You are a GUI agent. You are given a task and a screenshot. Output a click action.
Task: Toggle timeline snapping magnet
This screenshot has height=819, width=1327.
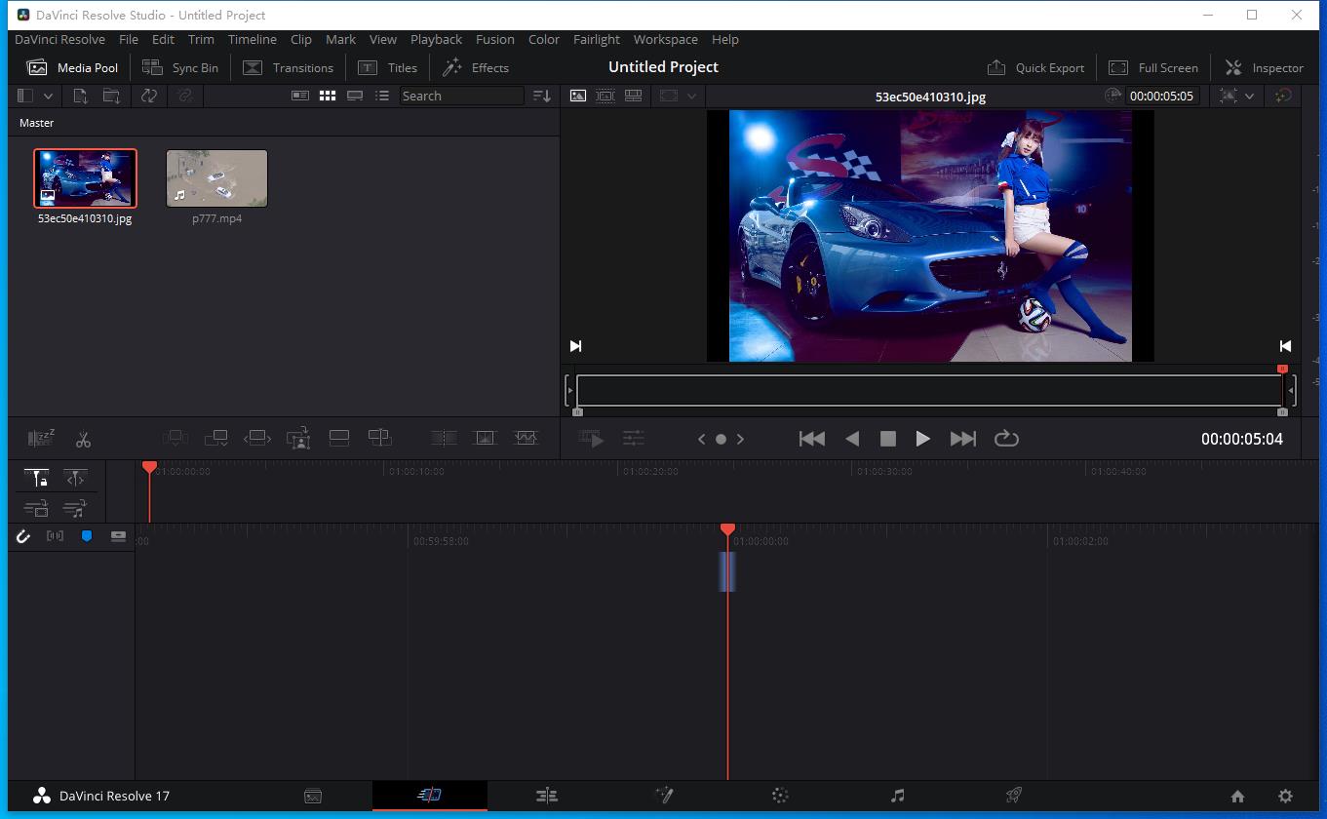[23, 536]
